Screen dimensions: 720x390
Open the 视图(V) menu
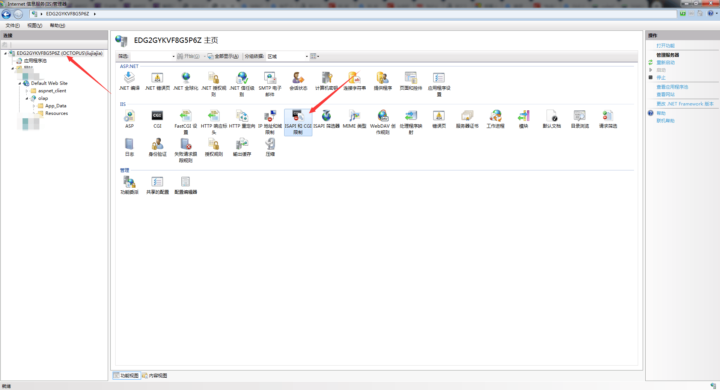35,26
